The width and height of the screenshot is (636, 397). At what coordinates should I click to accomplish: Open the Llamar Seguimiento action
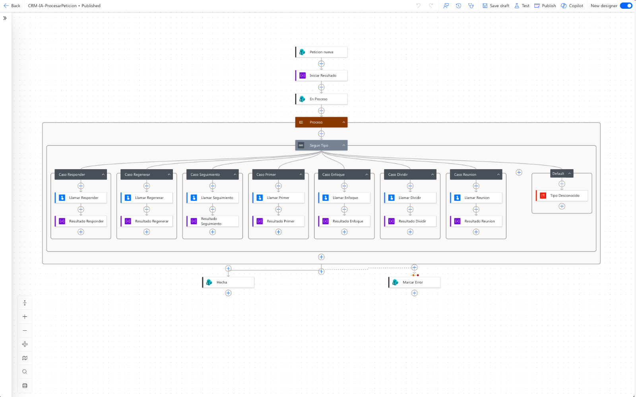[213, 198]
